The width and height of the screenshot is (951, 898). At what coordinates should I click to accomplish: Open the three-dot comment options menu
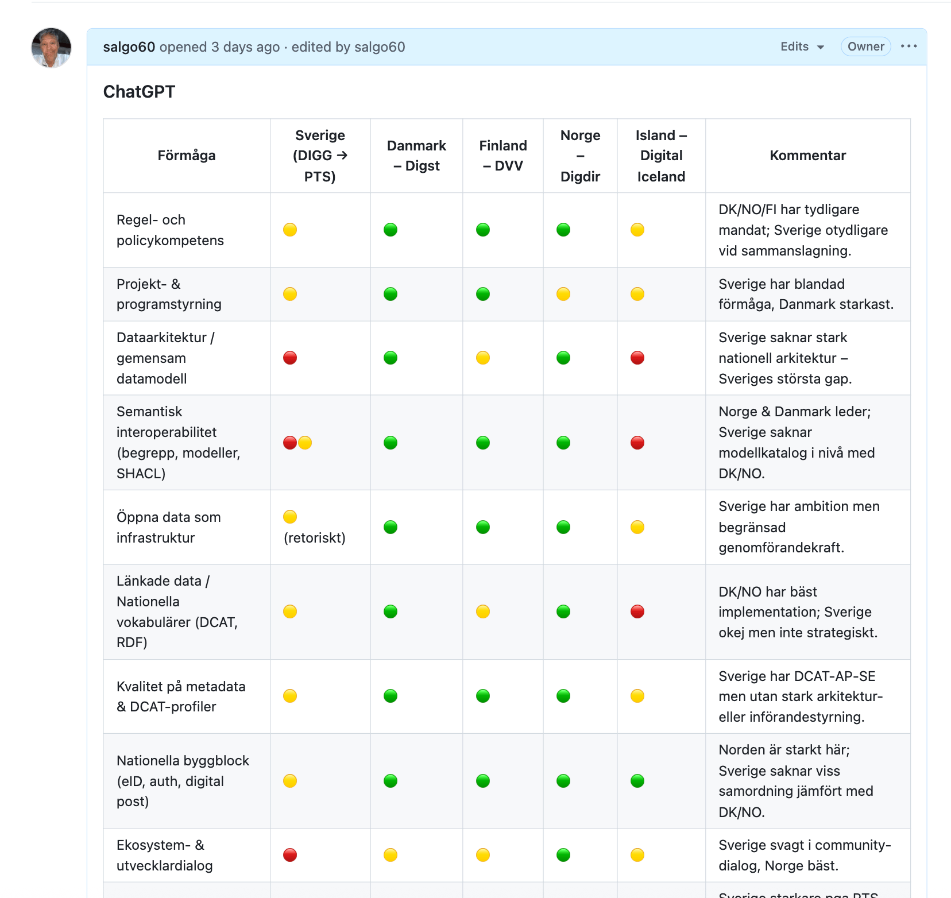pos(909,47)
